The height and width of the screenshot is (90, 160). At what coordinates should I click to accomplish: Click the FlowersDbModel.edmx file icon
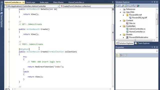(x=127, y=37)
